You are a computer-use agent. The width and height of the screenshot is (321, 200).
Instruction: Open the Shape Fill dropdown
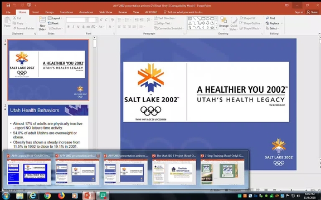tap(248, 18)
